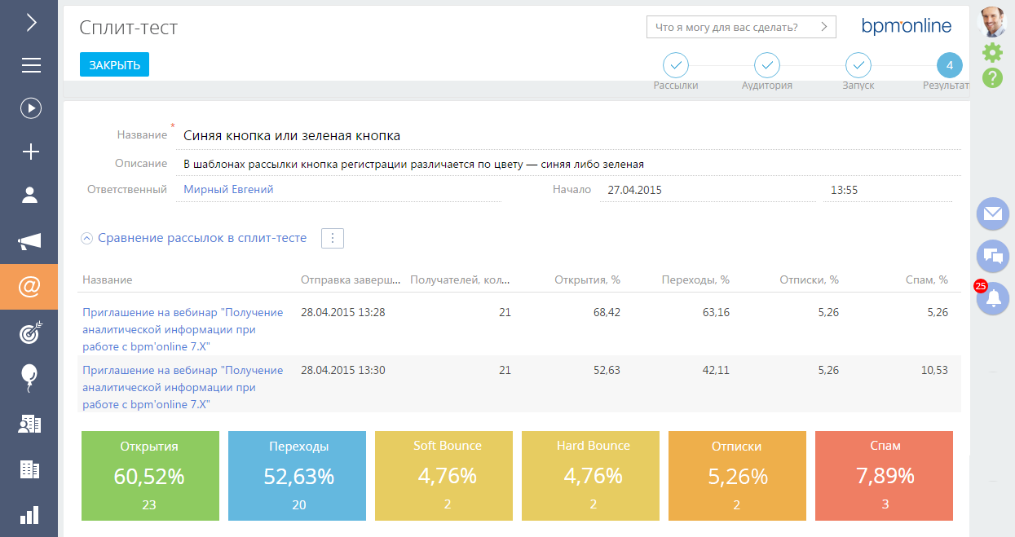
Task: Go to the Рассылки step
Action: pos(675,65)
